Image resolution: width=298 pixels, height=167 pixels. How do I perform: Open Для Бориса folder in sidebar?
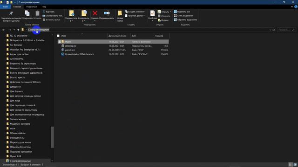[x=16, y=91]
